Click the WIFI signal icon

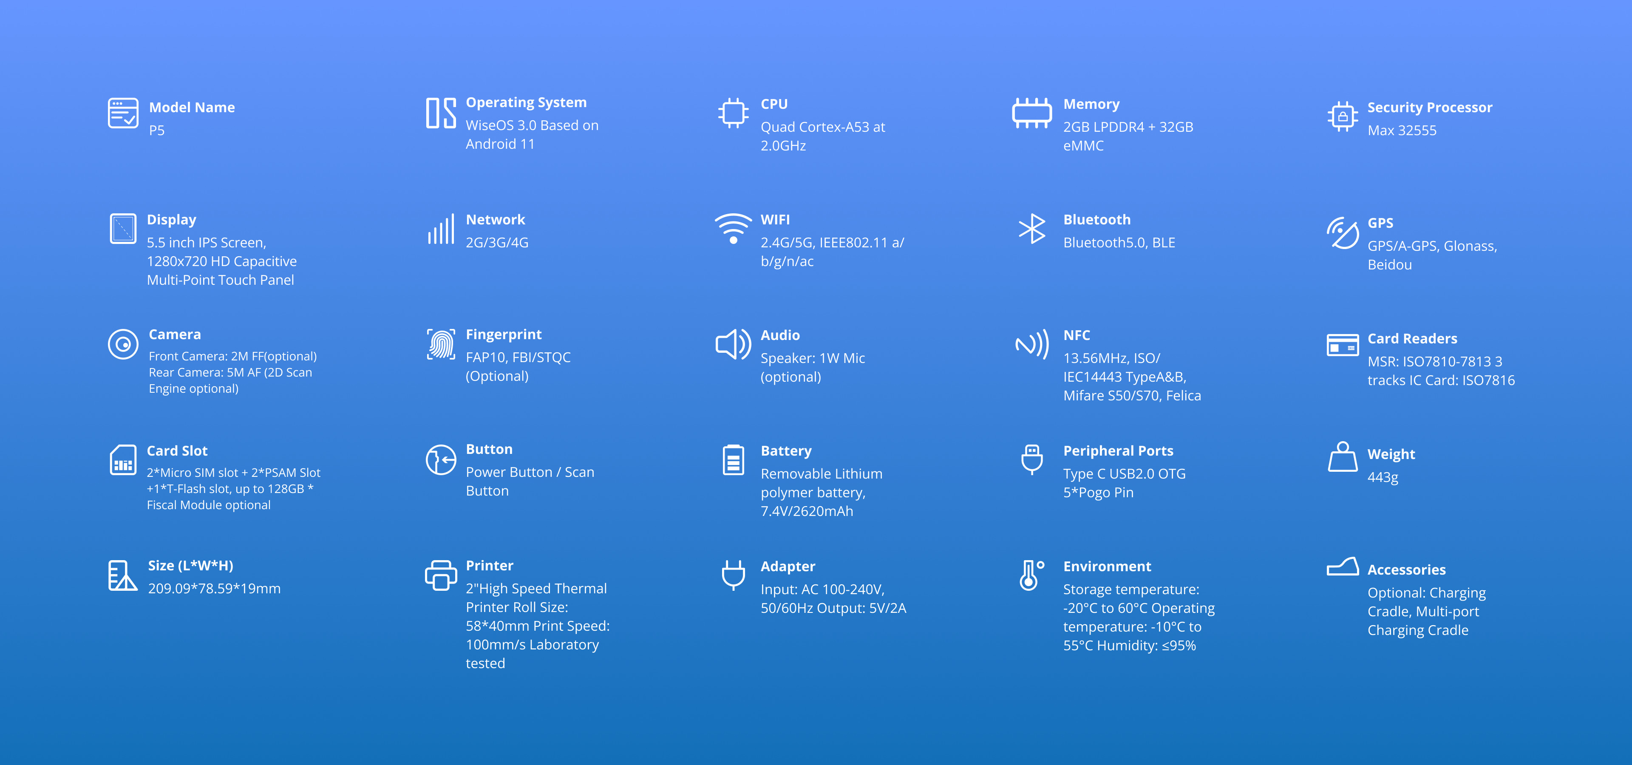[733, 229]
